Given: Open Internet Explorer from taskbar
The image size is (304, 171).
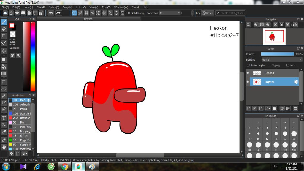Looking at the screenshot, I should point(37,167).
